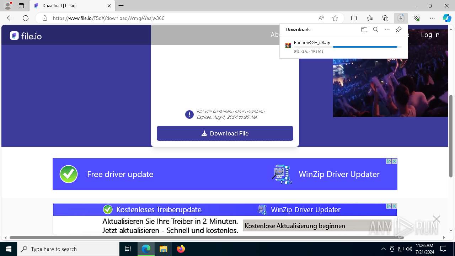
Task: Refresh the current page
Action: tap(26, 18)
